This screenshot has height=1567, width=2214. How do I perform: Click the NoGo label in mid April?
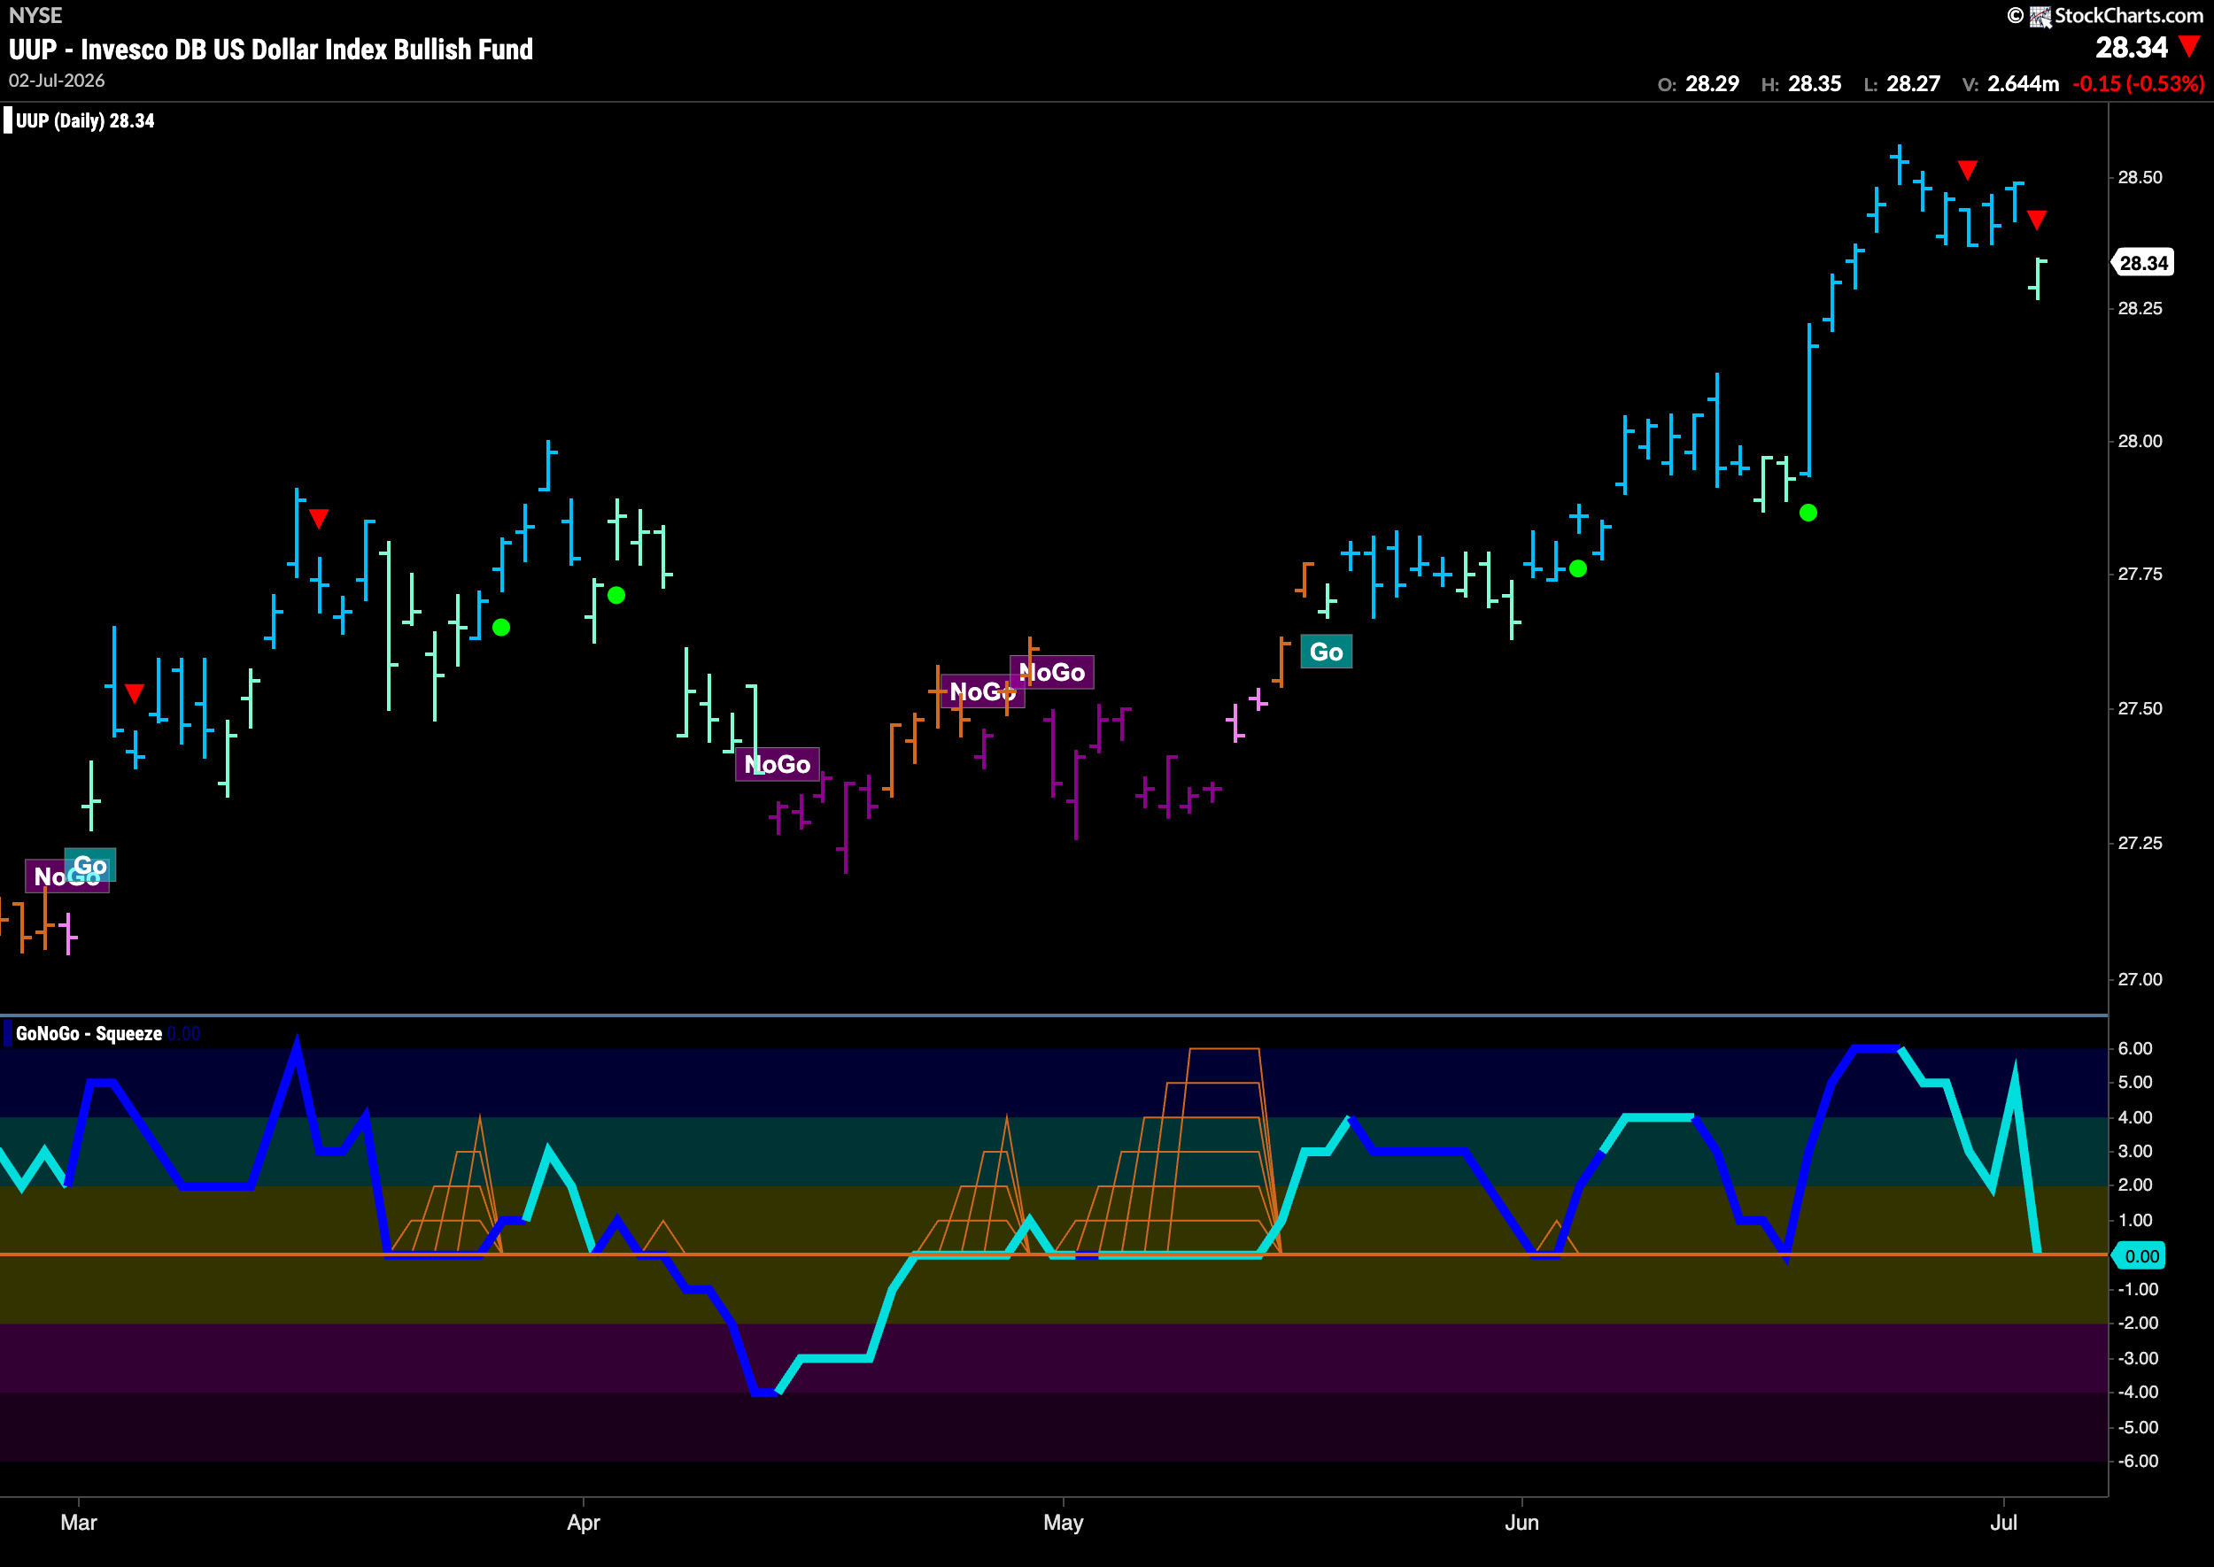777,764
